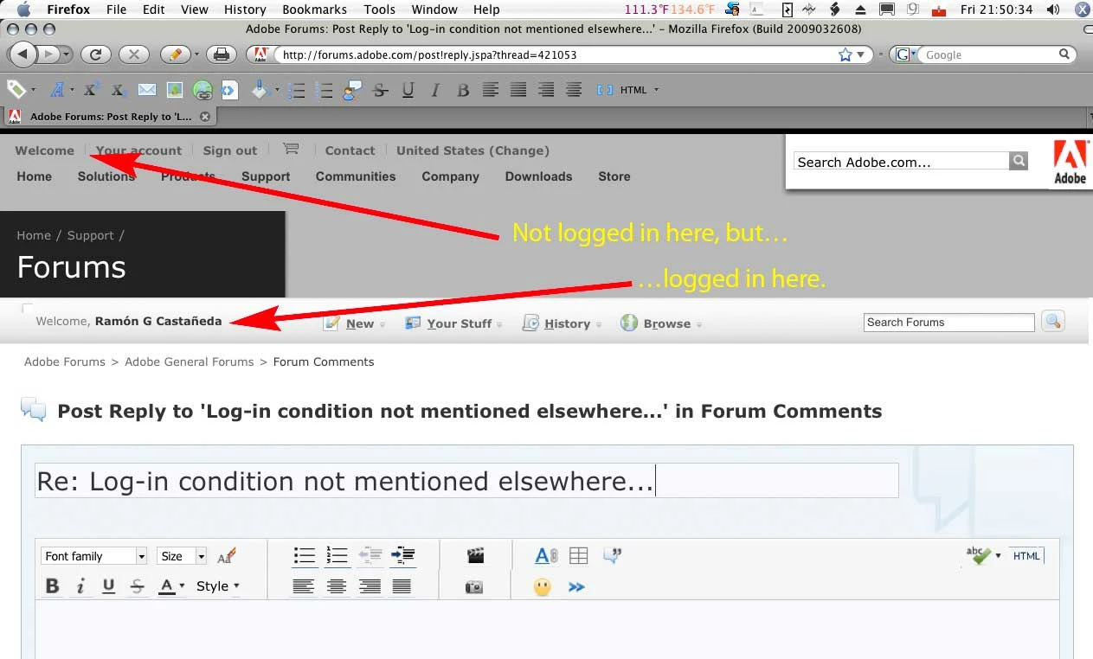Image resolution: width=1093 pixels, height=659 pixels.
Task: Expand the New menu in forum bar
Action: pos(355,323)
